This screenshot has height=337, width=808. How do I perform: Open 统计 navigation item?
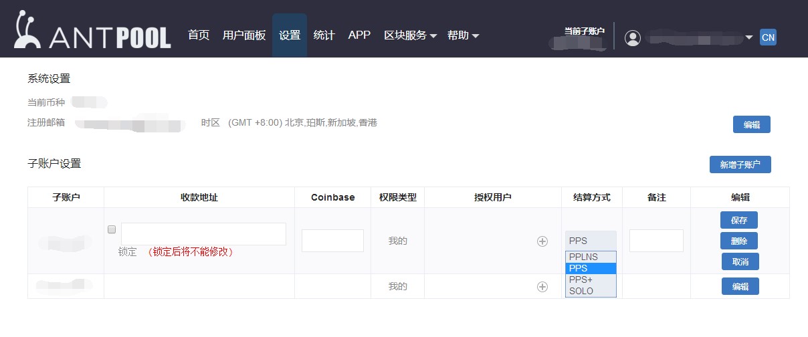click(324, 35)
